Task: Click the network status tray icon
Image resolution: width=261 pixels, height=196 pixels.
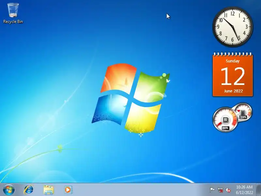Action: tap(220, 190)
